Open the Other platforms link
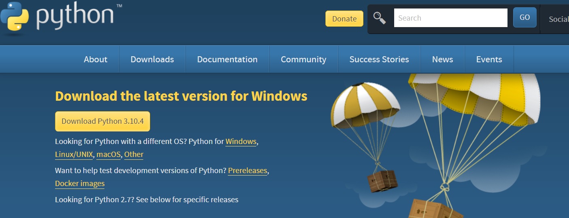Viewport: 569px width, 218px height. [134, 155]
